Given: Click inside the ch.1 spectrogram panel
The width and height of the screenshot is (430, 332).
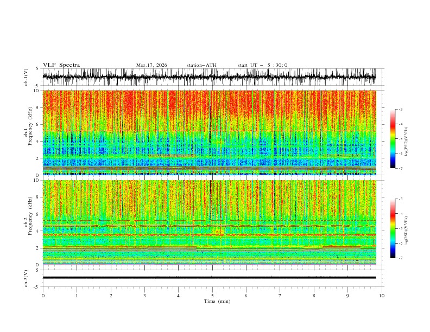Looking at the screenshot, I should click(x=209, y=132).
